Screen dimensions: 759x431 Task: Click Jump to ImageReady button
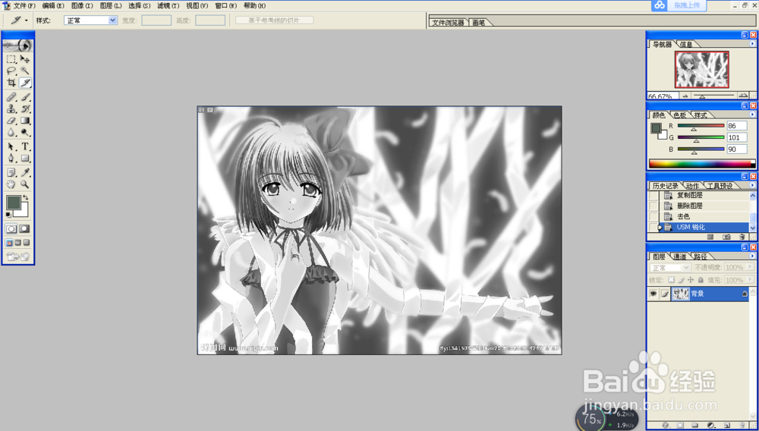[18, 257]
